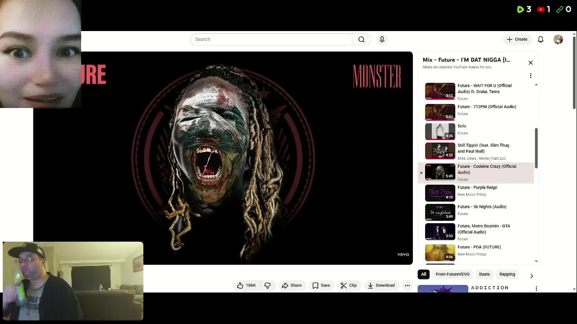Open the ADDICTION recommended video thumbnail
The width and height of the screenshot is (577, 324).
443,289
